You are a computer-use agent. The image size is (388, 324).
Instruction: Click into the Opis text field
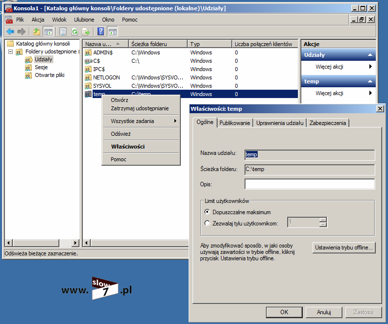click(309, 184)
